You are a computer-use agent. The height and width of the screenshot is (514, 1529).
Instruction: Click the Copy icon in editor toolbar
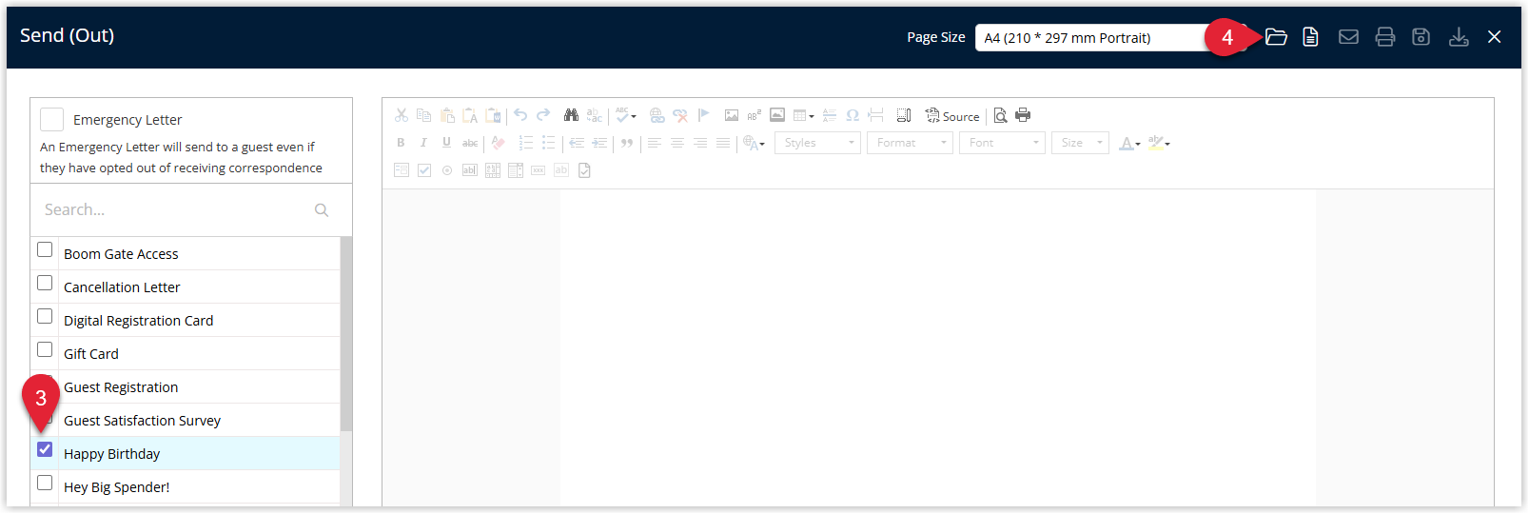click(x=424, y=115)
